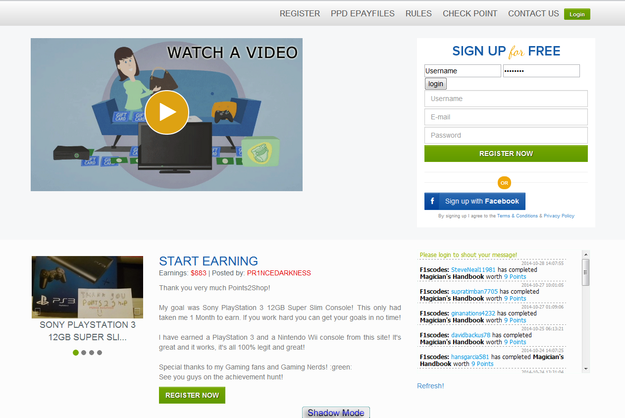This screenshot has width=625, height=418.
Task: Click the shoutbox scrollbar thumb
Action: click(x=586, y=272)
